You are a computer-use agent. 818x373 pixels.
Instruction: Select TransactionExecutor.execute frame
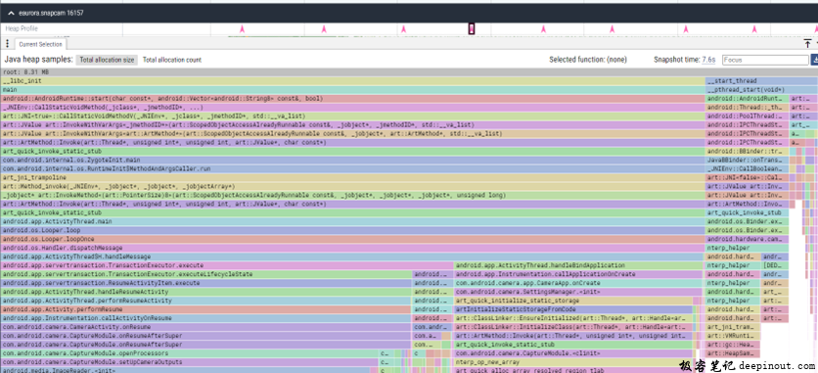pyautogui.click(x=227, y=266)
